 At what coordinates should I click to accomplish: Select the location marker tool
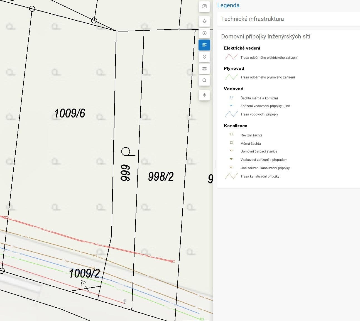tap(204, 57)
